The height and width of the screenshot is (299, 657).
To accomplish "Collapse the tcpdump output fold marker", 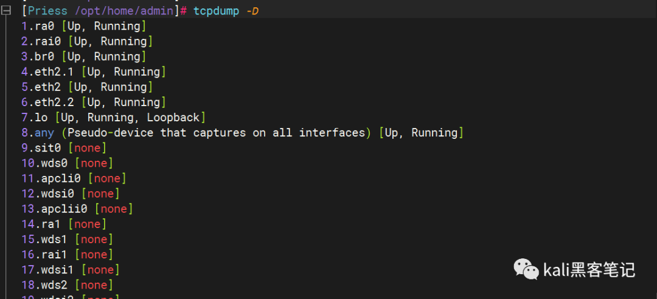I will pos(6,11).
